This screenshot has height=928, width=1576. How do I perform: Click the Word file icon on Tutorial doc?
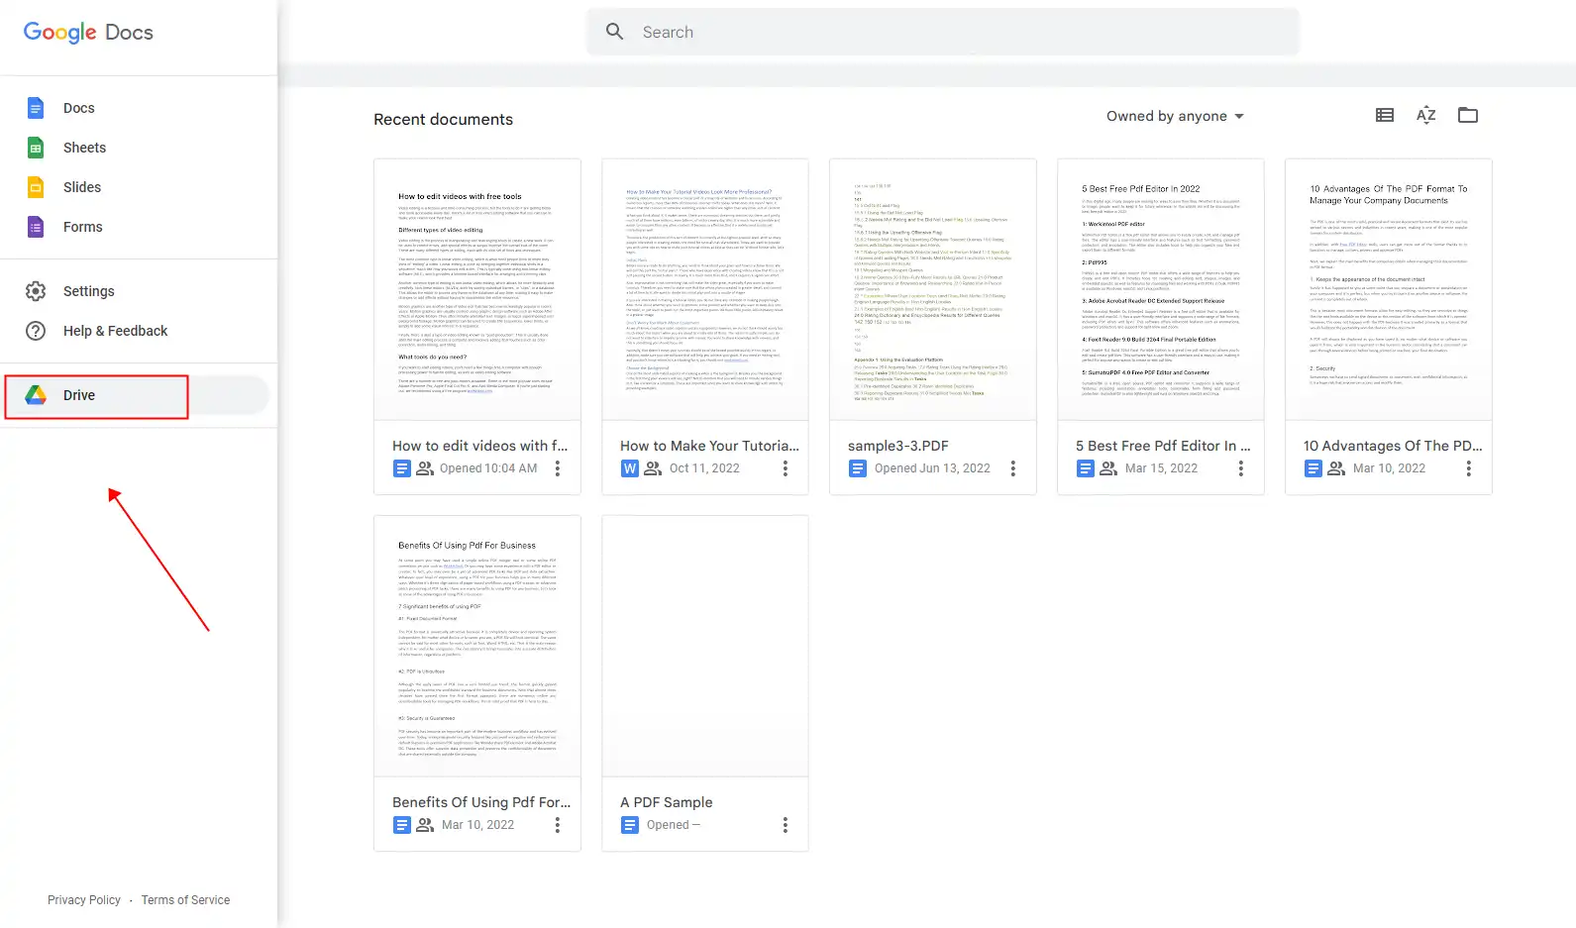[x=630, y=468]
